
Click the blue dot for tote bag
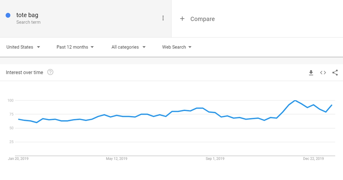[8, 15]
